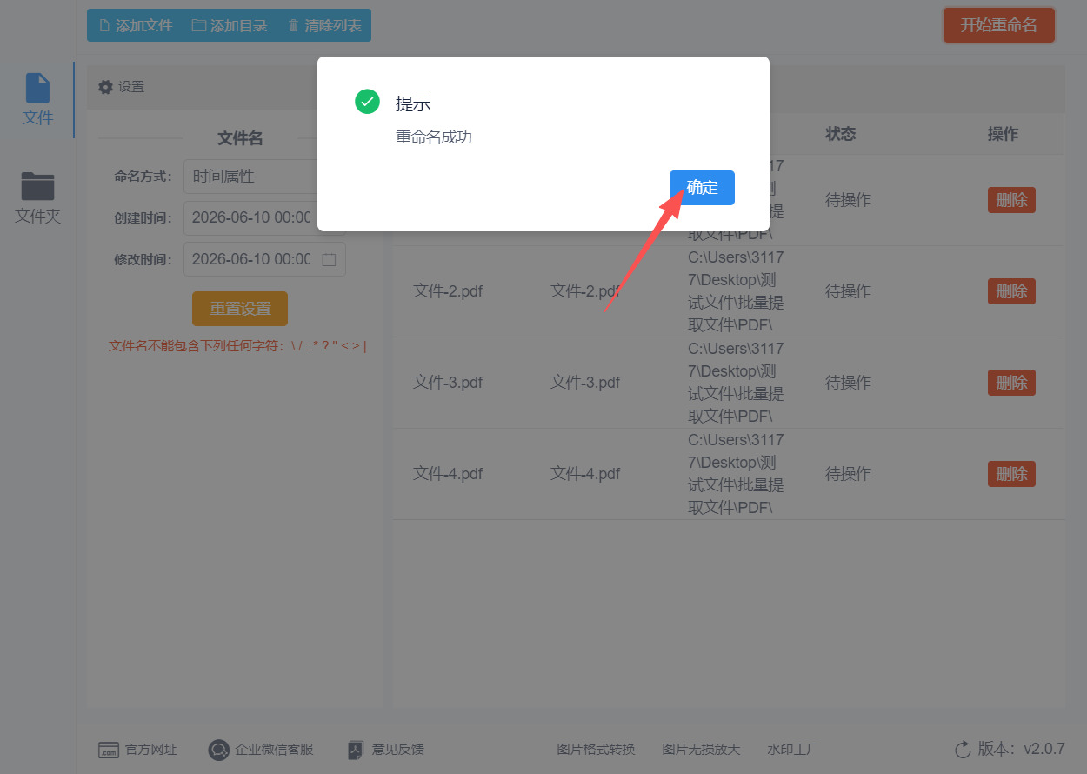Click the original name 文件-4.pdf cell

(x=448, y=474)
